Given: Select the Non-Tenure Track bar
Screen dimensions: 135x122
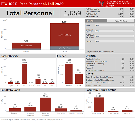Looking at the screenshot, I should coord(99,104).
